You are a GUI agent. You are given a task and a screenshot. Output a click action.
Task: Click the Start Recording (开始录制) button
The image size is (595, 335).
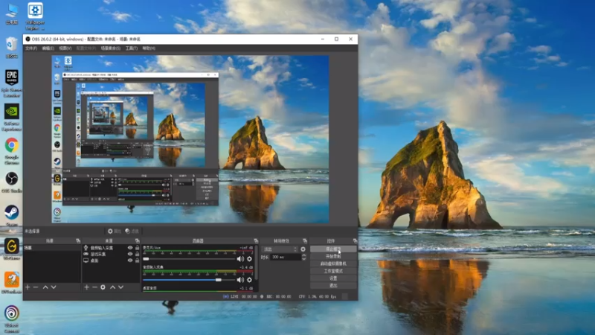click(x=333, y=256)
